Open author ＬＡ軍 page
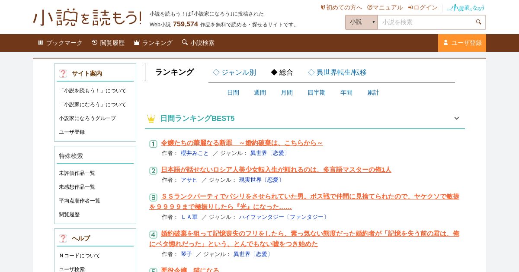Image resolution: width=519 pixels, height=272 pixels. [x=189, y=217]
